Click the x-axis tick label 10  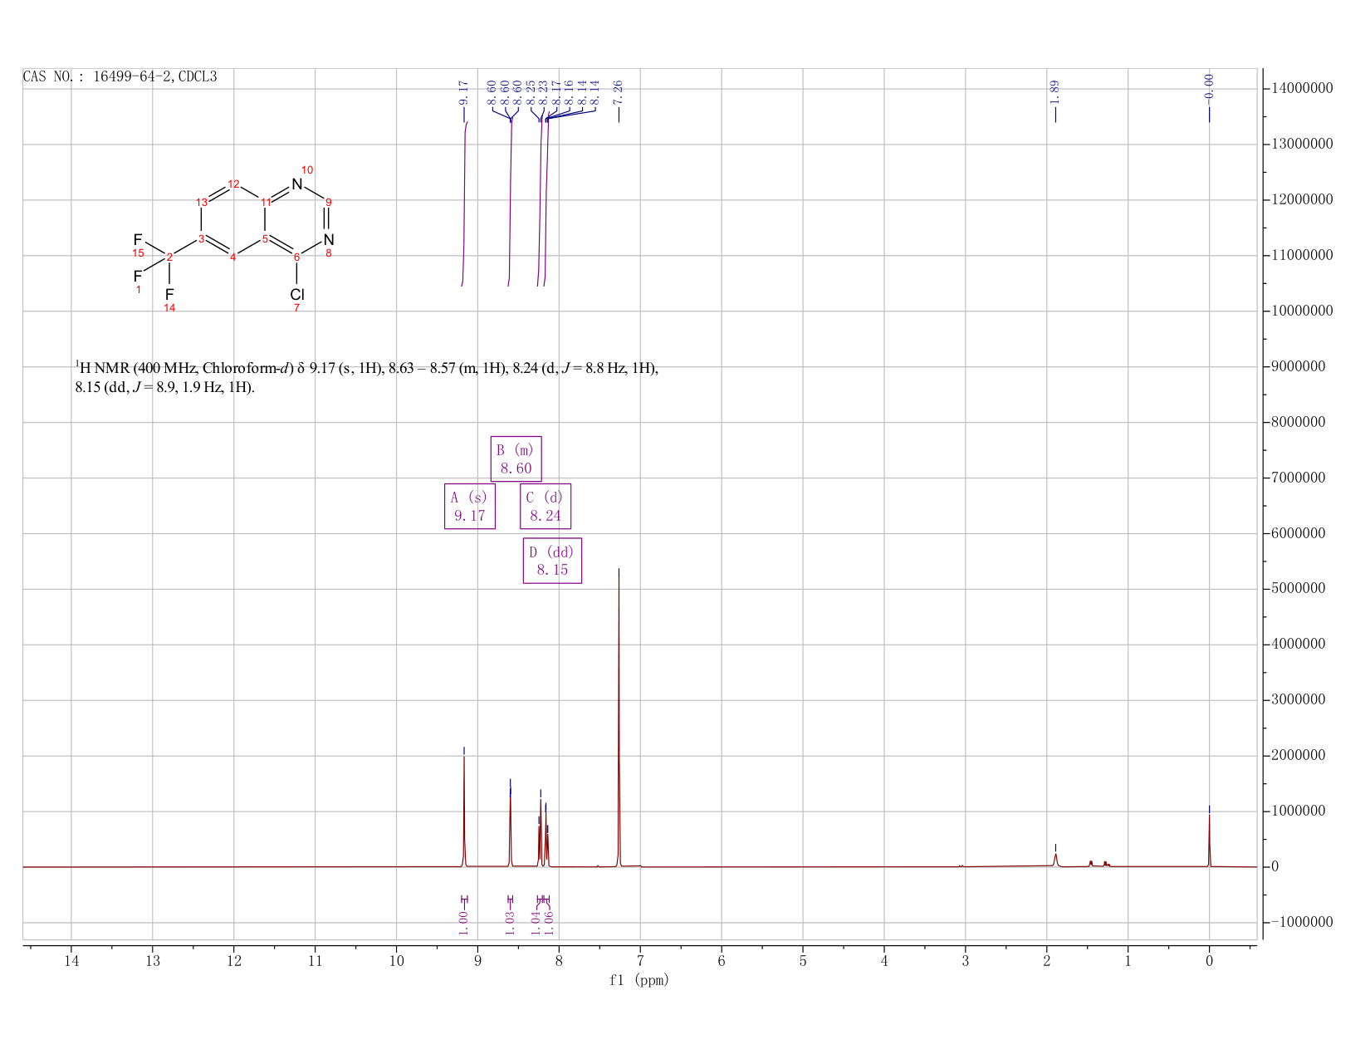396,961
